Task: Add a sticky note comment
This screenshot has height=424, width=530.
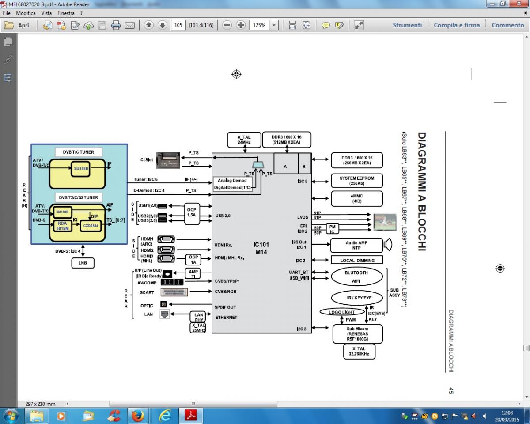Action: tap(326, 25)
